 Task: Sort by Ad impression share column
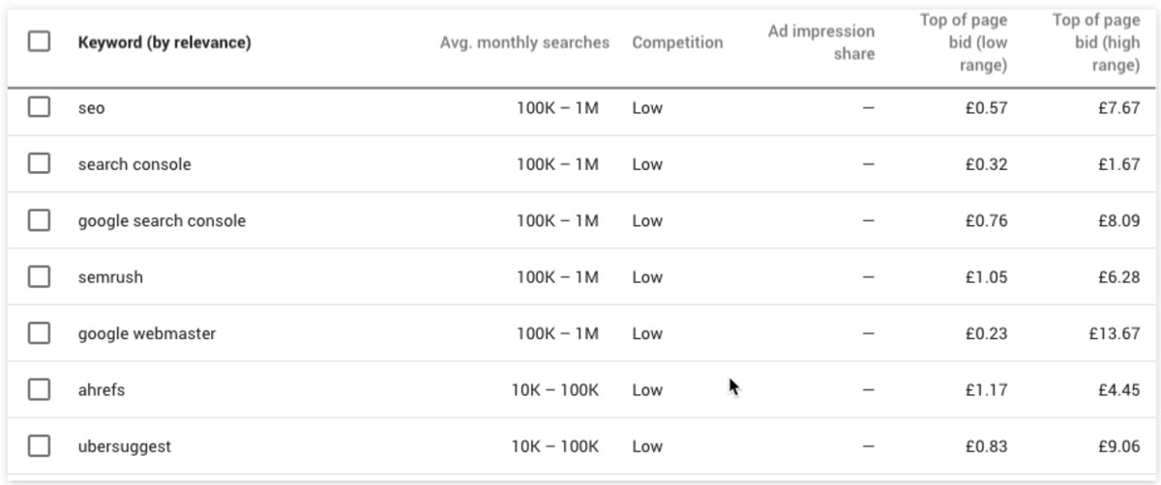pyautogui.click(x=820, y=43)
